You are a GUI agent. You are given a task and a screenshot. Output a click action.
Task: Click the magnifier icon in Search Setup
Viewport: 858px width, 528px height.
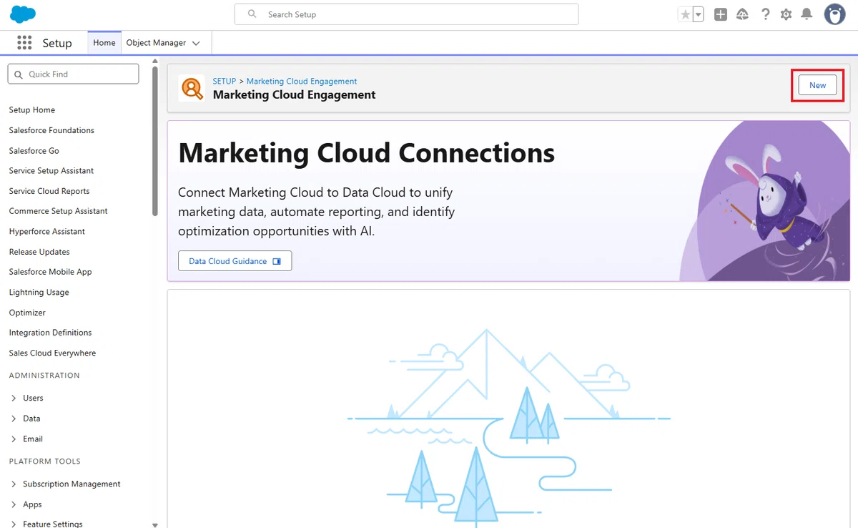252,14
